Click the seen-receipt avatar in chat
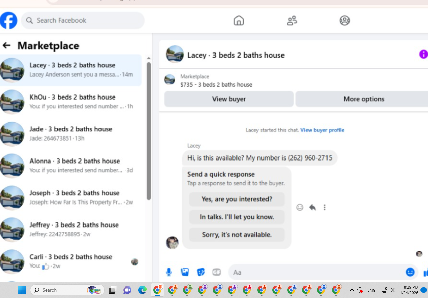 point(419,254)
